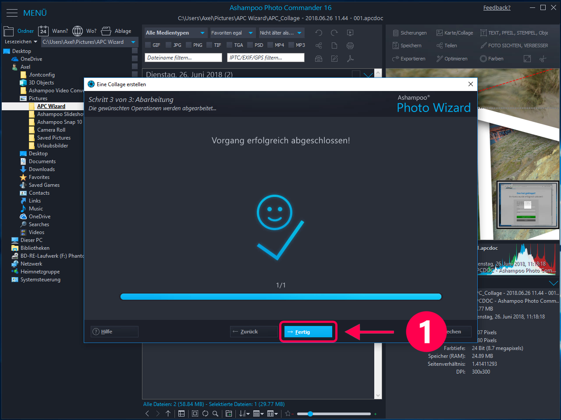This screenshot has width=561, height=420.
Task: Click the share icon below undo
Action: [319, 45]
